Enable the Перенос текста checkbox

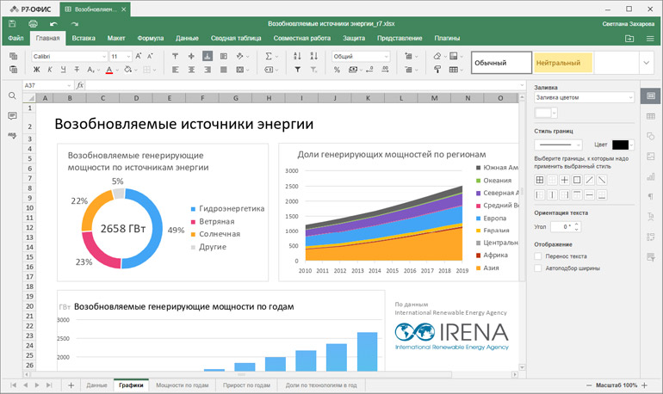point(539,255)
